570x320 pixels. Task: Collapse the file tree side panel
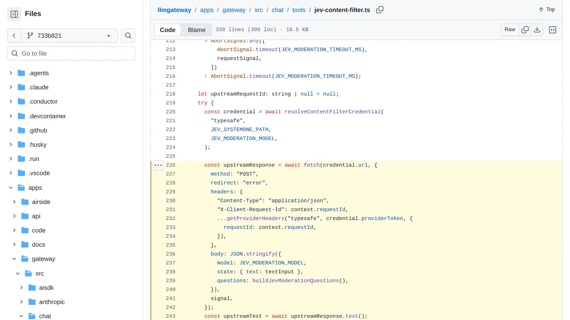[x=14, y=14]
